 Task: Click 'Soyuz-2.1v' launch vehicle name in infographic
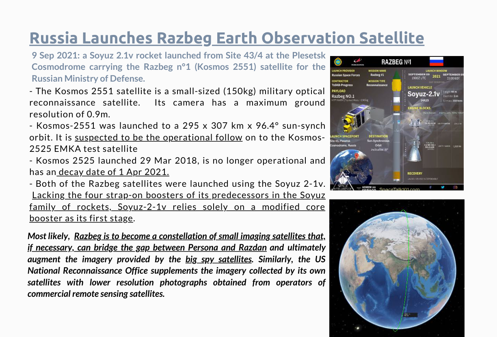point(424,94)
